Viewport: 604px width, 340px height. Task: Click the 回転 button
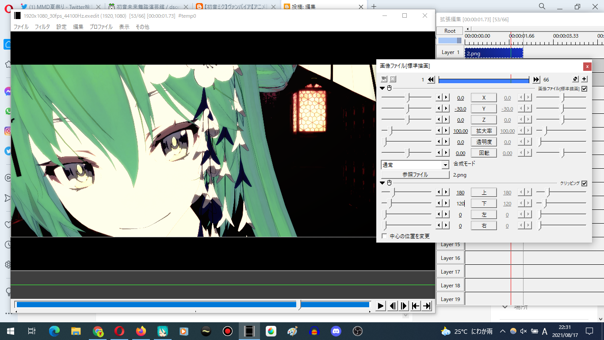click(484, 153)
